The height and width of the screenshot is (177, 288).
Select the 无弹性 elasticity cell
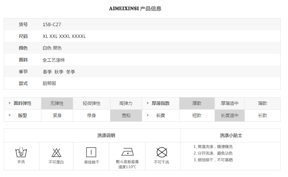click(57, 103)
